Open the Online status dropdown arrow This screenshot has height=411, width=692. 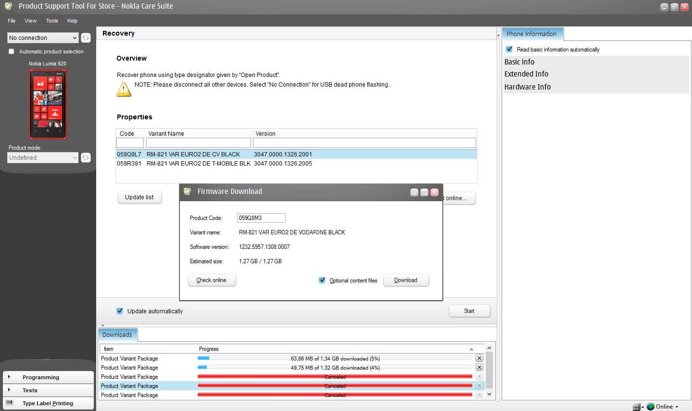tap(677, 407)
